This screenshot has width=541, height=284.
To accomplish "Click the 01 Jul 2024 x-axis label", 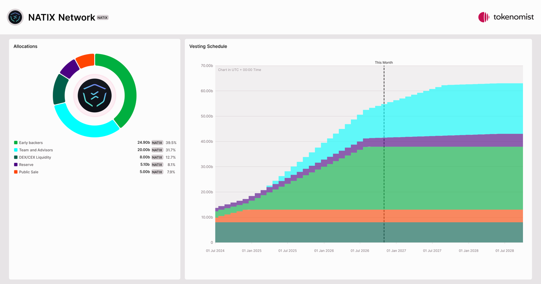I will point(215,251).
